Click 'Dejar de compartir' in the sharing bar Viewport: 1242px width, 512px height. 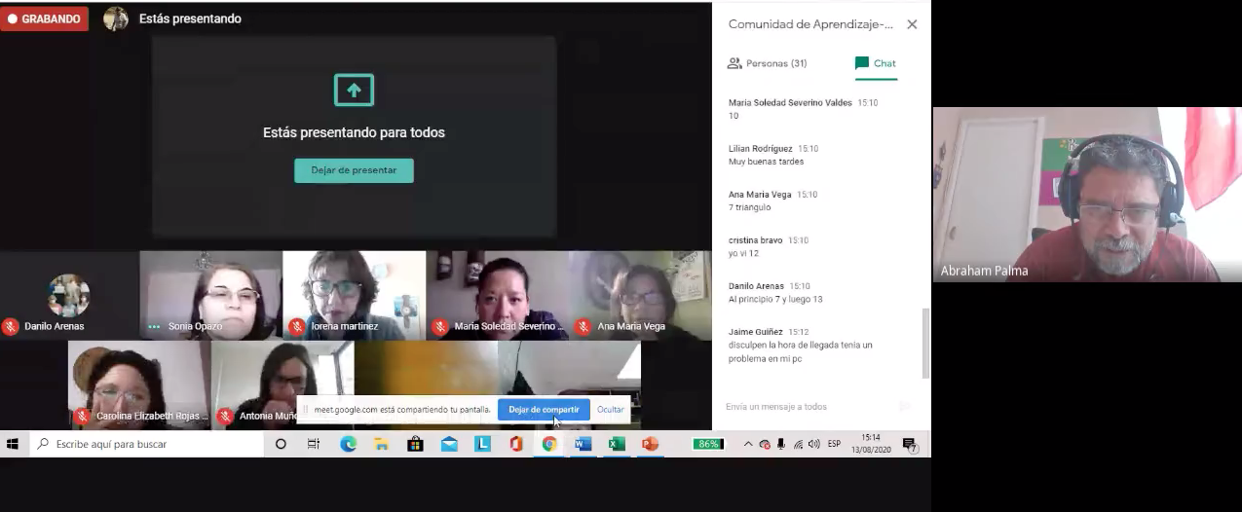coord(543,410)
